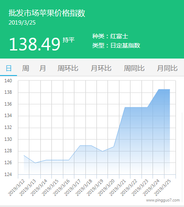Click the 类型：日定基指数 label
The width and height of the screenshot is (184, 207).
[x=116, y=45]
